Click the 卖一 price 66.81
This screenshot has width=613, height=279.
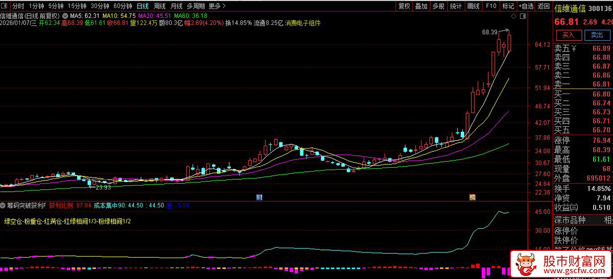point(601,84)
